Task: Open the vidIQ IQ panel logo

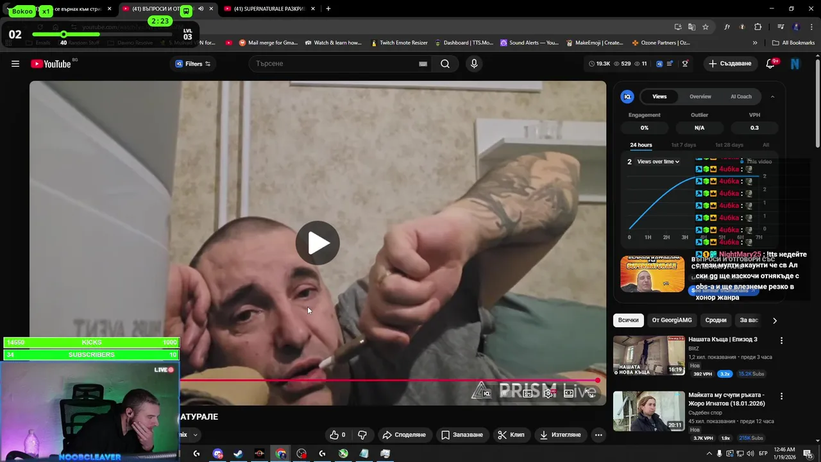Action: click(x=627, y=96)
